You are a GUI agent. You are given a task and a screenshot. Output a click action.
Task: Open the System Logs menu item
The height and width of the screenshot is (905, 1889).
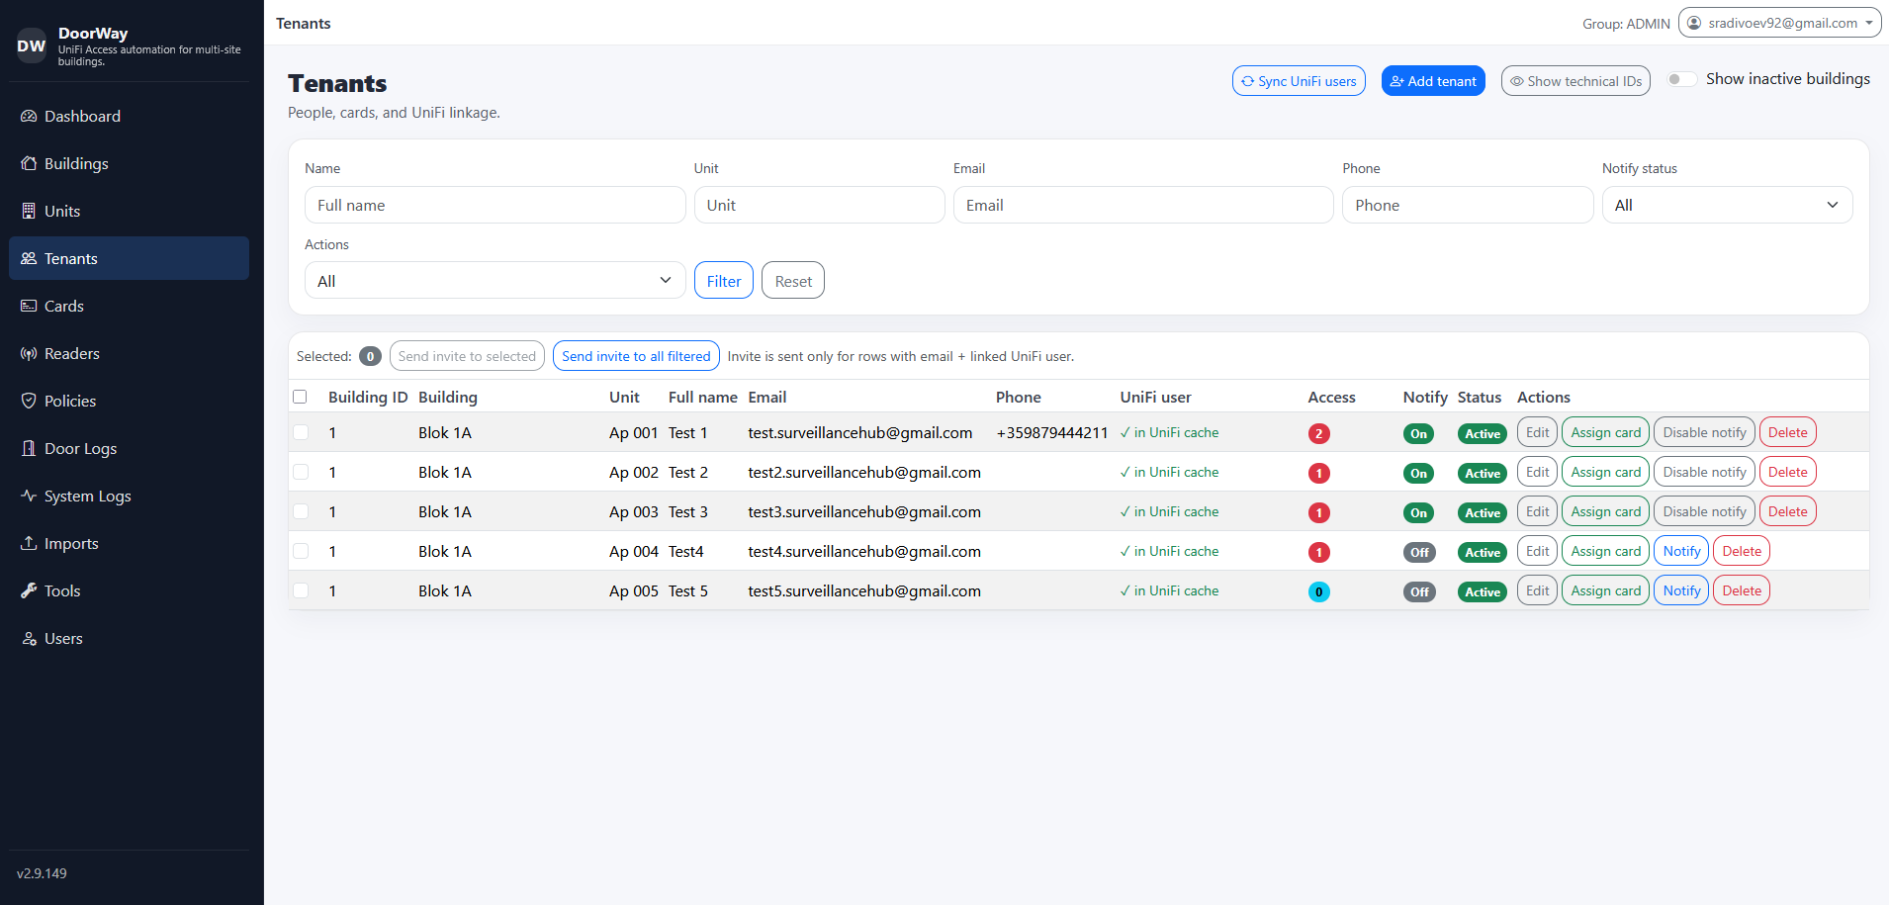click(87, 497)
